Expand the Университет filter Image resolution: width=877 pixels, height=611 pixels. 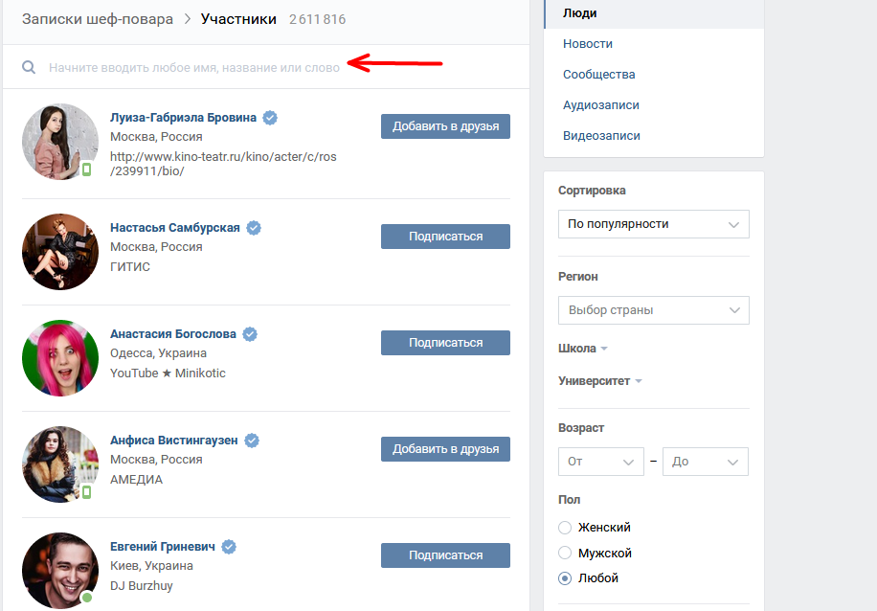click(x=599, y=381)
